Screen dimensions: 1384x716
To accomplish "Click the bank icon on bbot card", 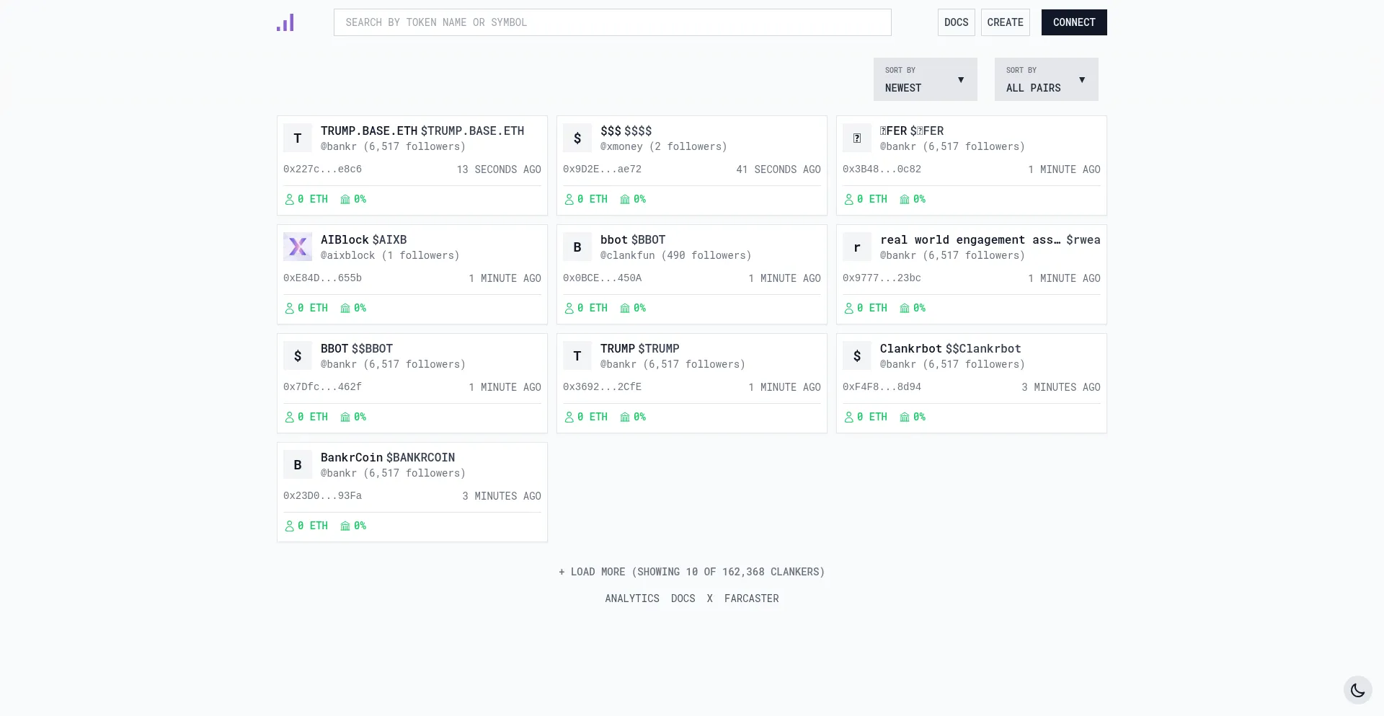I will [625, 309].
